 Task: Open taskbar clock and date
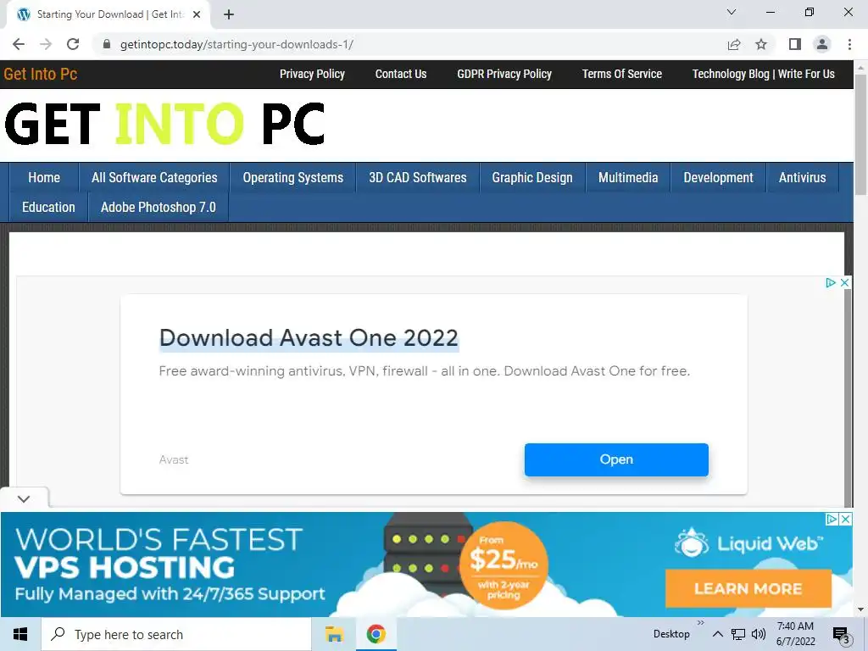[795, 634]
